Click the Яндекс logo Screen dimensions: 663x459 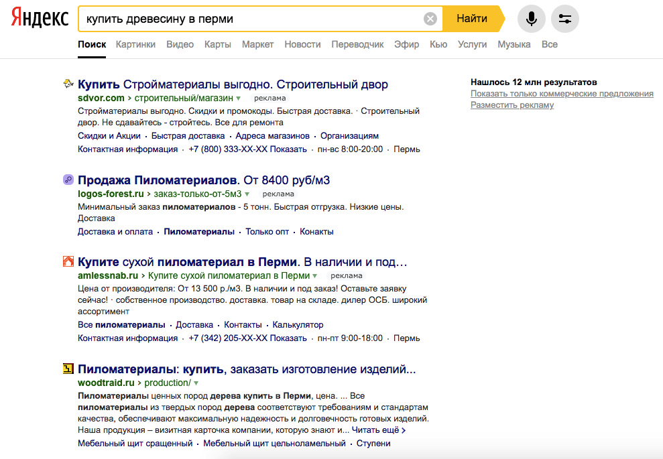pos(40,18)
